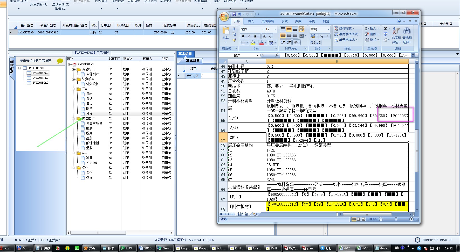Activate the Format Painter brush

point(234,40)
